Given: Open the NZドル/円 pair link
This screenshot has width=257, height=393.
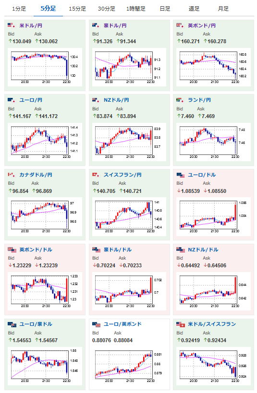Looking at the screenshot, I should coord(116,100).
